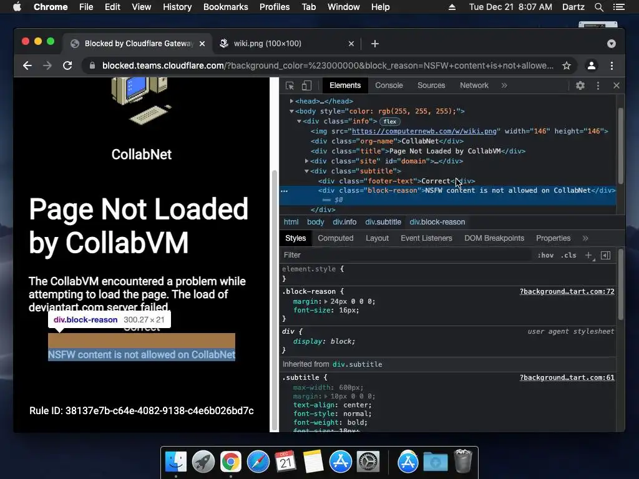
Task: Click div.subtitle in the breadcrumb
Action: click(x=383, y=222)
